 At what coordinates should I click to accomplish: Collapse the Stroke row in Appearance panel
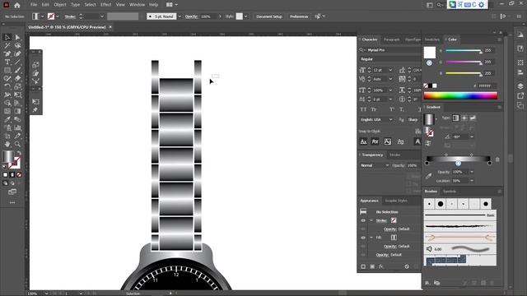pyautogui.click(x=371, y=220)
